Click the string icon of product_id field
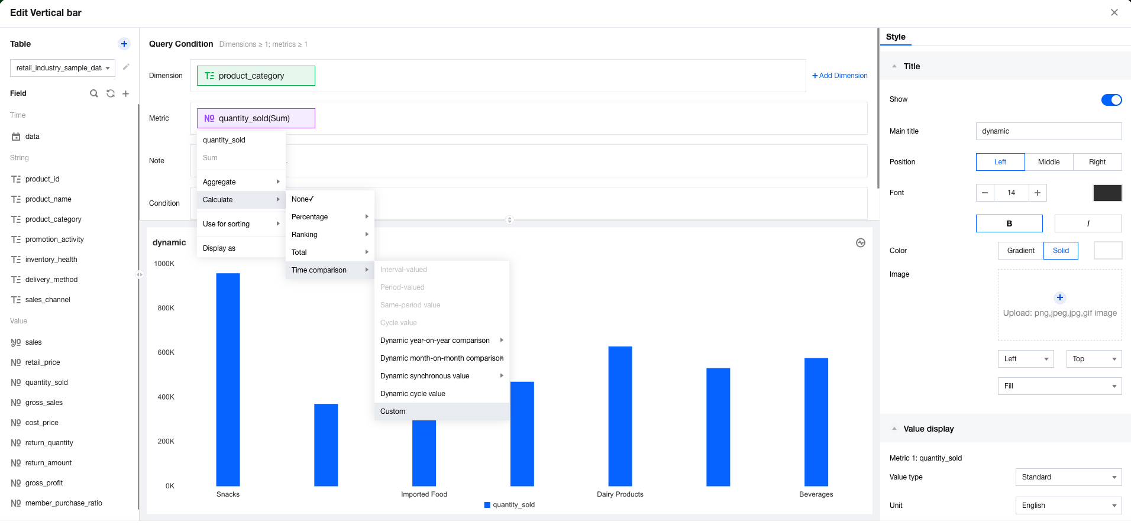 coord(16,179)
